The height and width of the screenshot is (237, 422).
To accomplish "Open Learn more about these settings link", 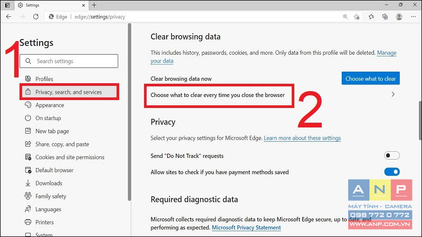I will point(302,138).
